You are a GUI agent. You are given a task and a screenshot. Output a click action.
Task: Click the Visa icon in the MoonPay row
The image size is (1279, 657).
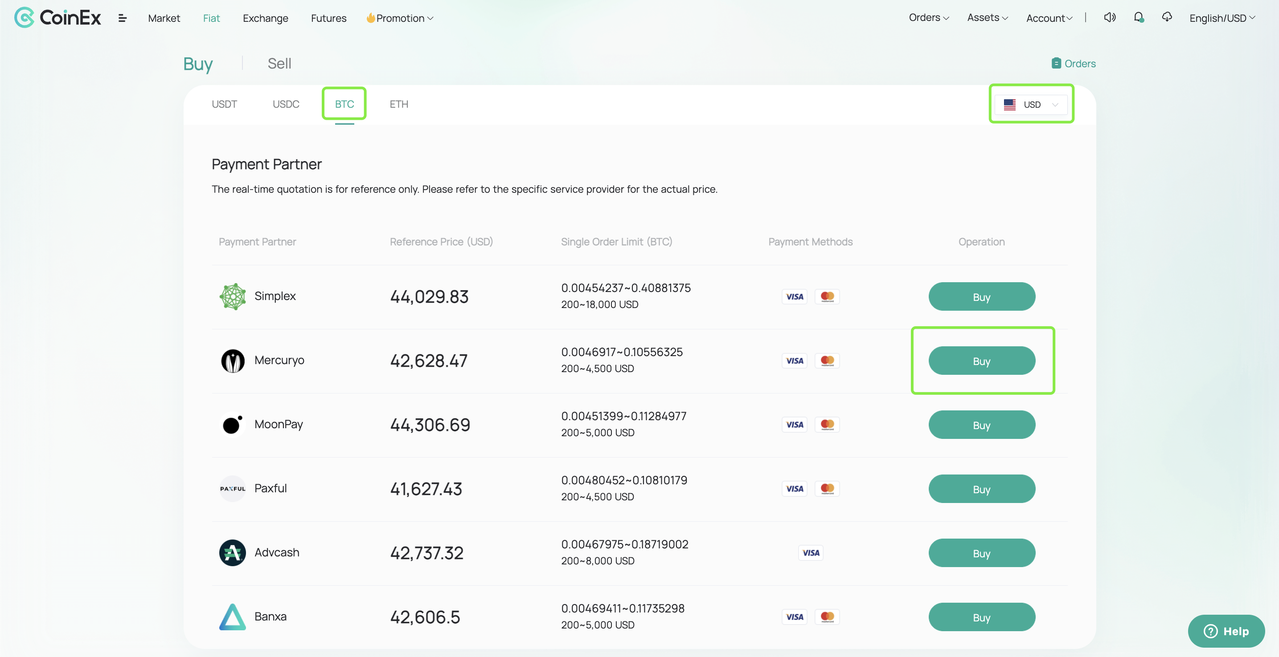[795, 425]
